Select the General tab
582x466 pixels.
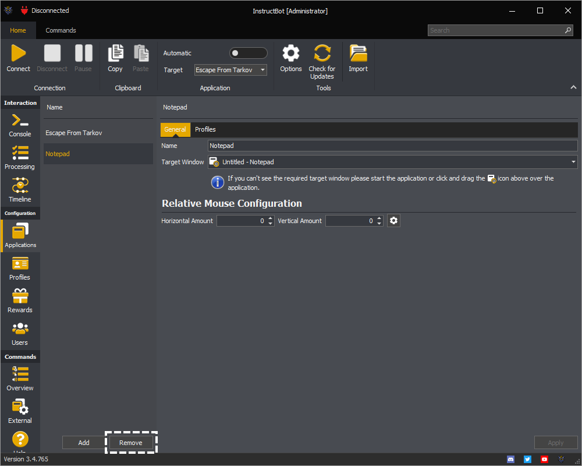point(175,129)
